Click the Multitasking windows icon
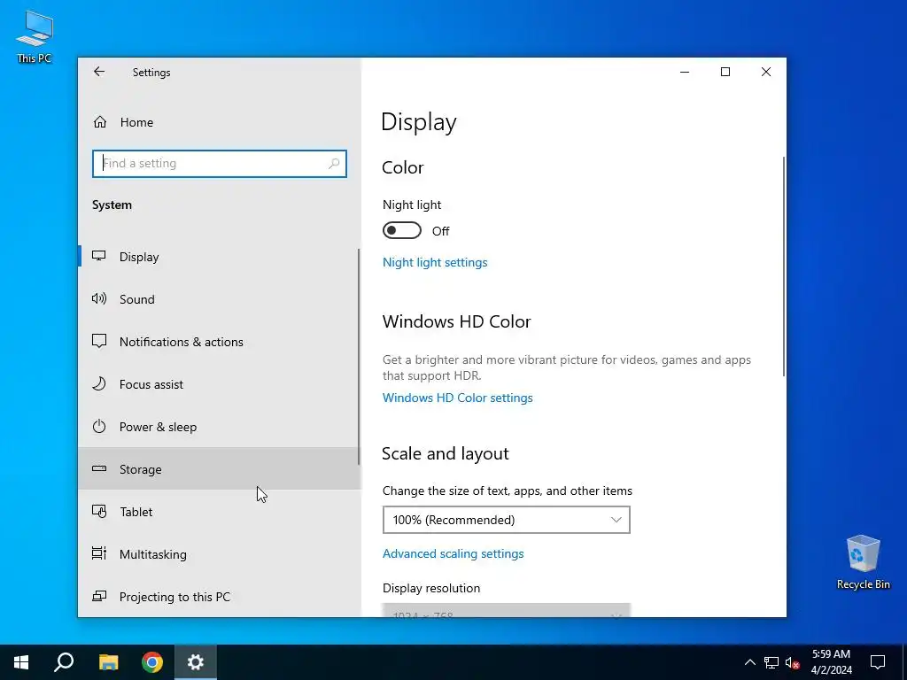This screenshot has height=680, width=907. click(99, 553)
